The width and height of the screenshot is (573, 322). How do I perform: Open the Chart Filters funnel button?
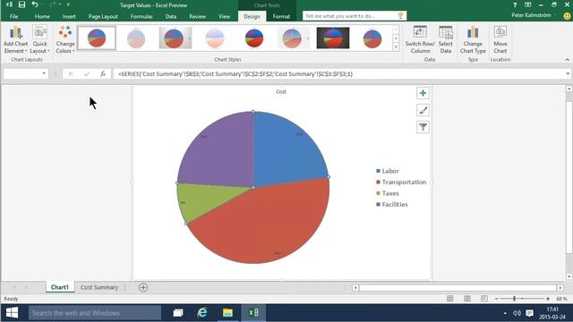click(x=423, y=127)
